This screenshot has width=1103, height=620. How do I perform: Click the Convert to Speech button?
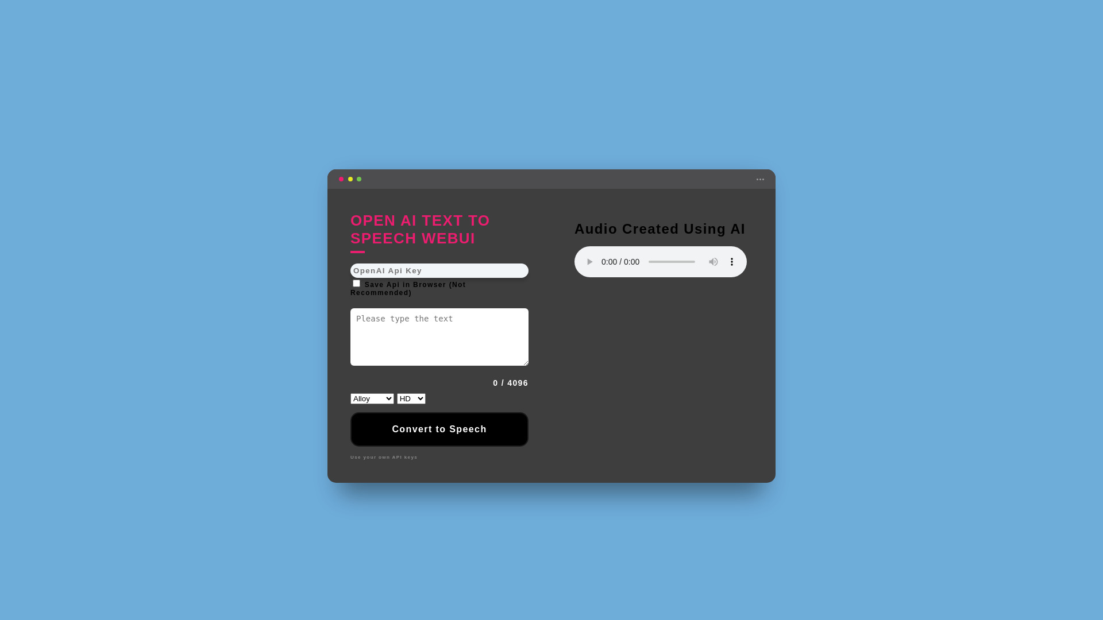pyautogui.click(x=439, y=428)
